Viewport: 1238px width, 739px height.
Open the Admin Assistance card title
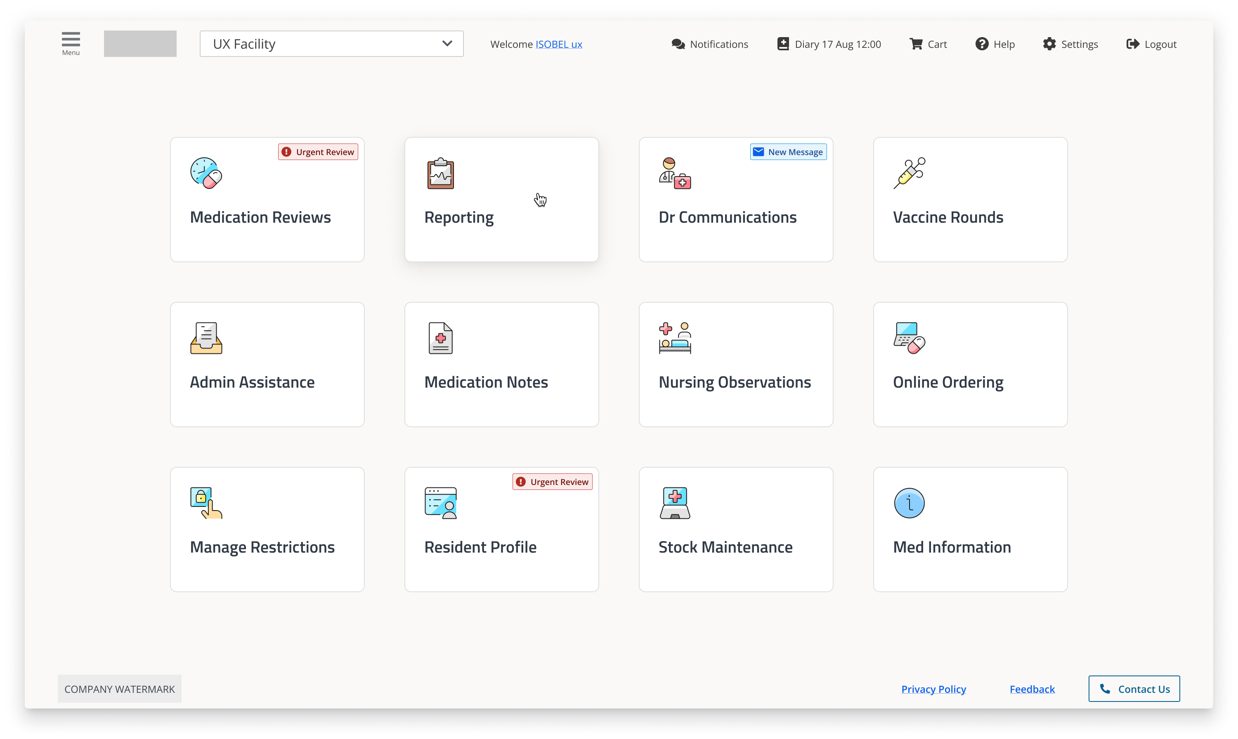click(252, 382)
